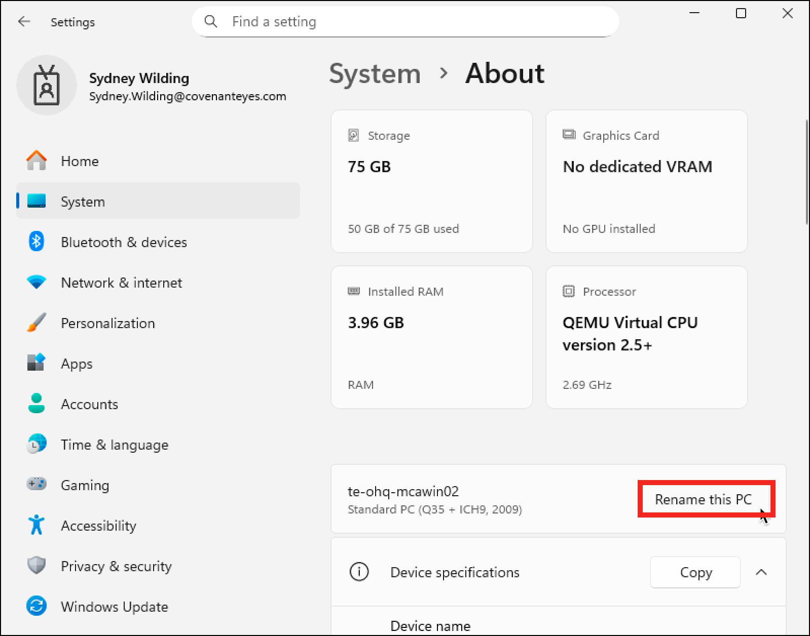Open Time & language settings
The image size is (810, 636).
(114, 445)
